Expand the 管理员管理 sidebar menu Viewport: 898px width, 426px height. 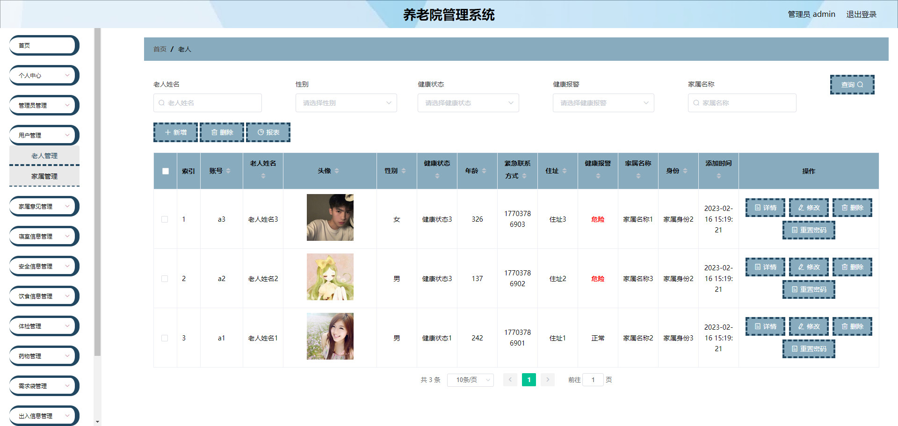tap(44, 105)
